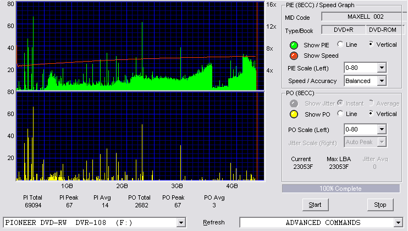This screenshot has width=408, height=231.
Task: Toggle the green Show PIE indicator
Action: pyautogui.click(x=294, y=45)
